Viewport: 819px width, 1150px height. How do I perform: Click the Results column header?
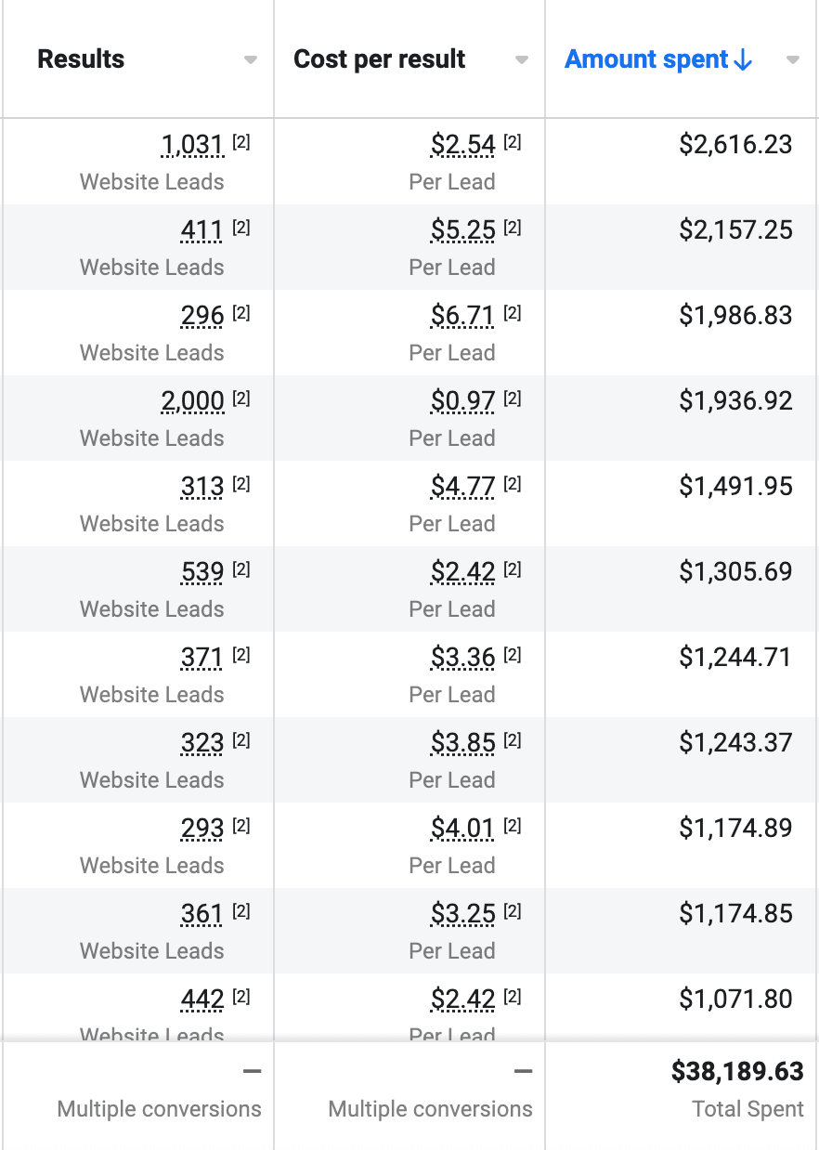point(81,59)
